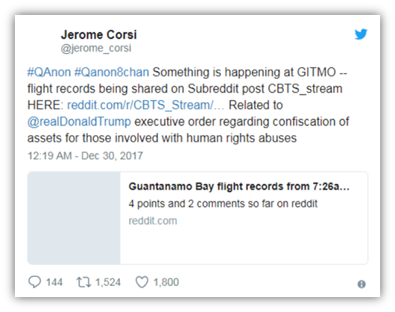
Task: Click the @jerome_corsi handle
Action: [96, 49]
